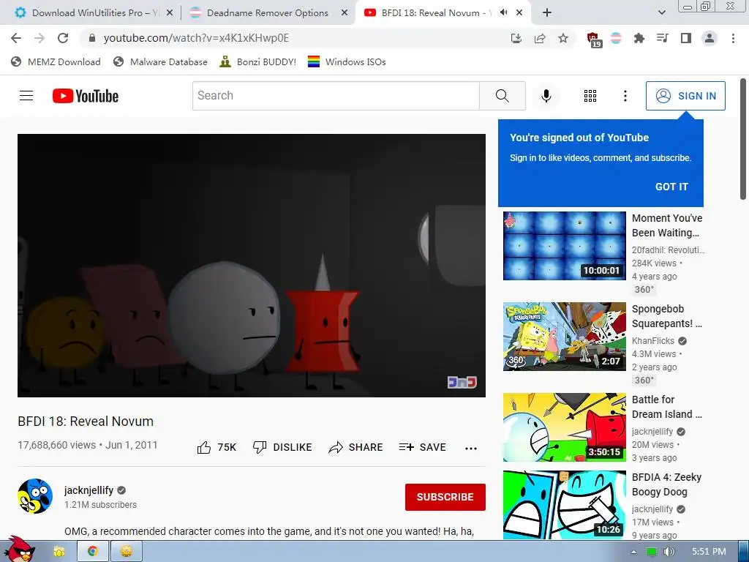This screenshot has width=749, height=562.
Task: Click SAVE to playlist
Action: coord(422,447)
